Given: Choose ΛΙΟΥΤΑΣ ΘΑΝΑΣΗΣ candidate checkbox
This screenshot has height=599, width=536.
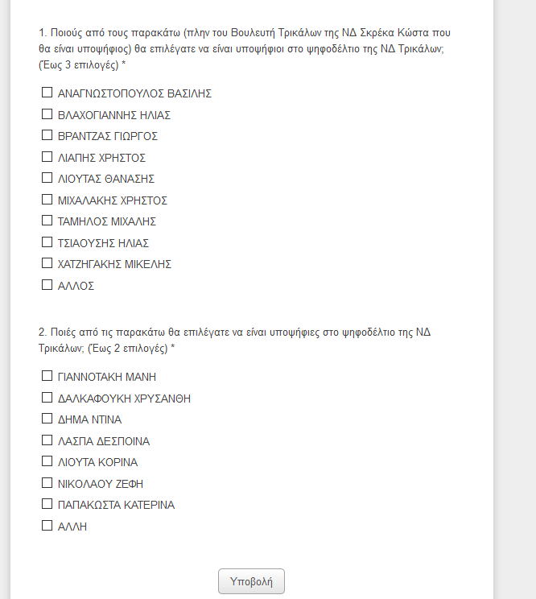Looking at the screenshot, I should 47,179.
